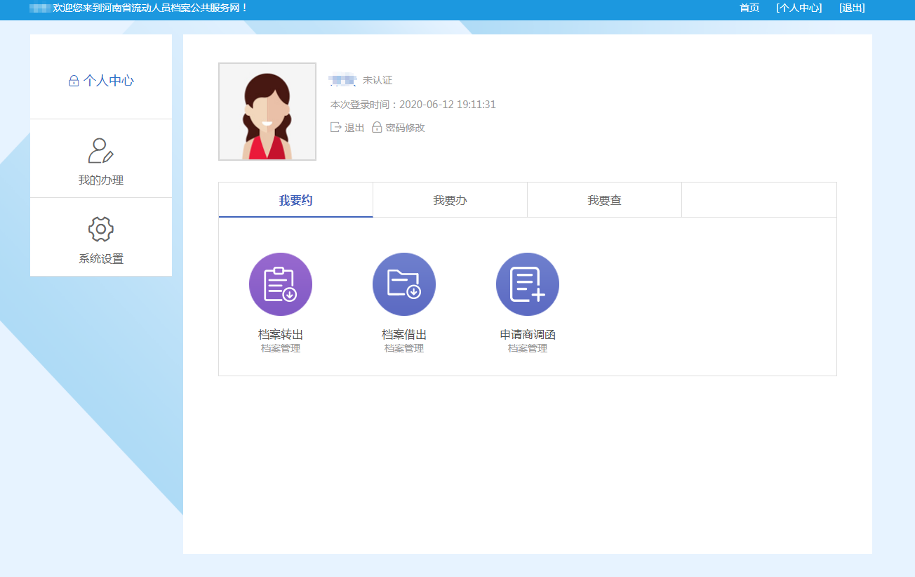
Task: Click the 未认证 status text
Action: tap(378, 80)
